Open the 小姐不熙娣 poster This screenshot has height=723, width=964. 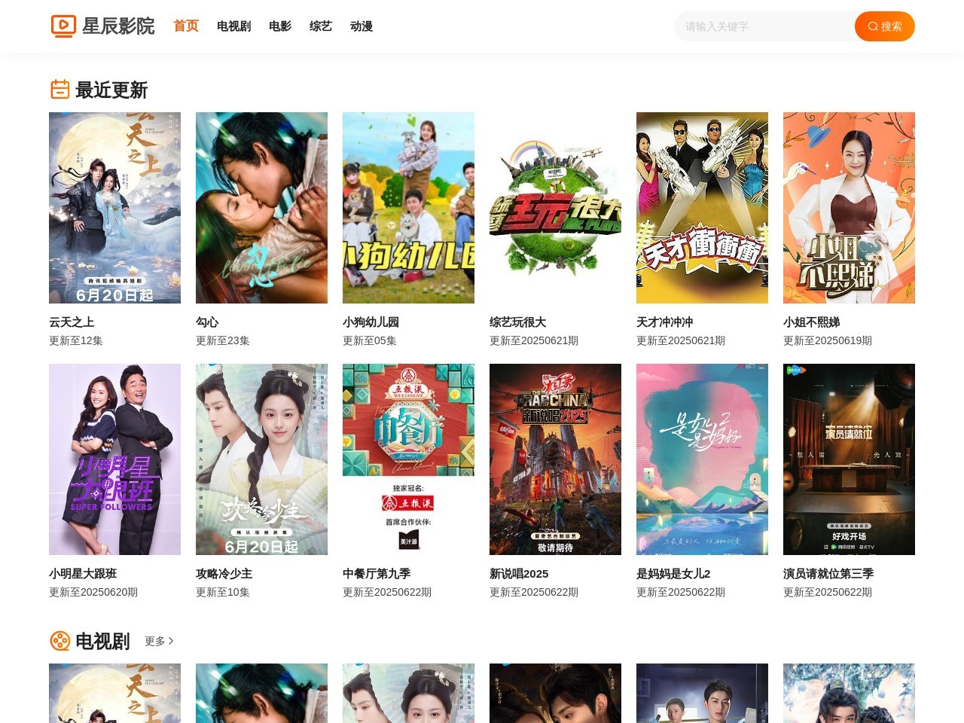[x=849, y=208]
